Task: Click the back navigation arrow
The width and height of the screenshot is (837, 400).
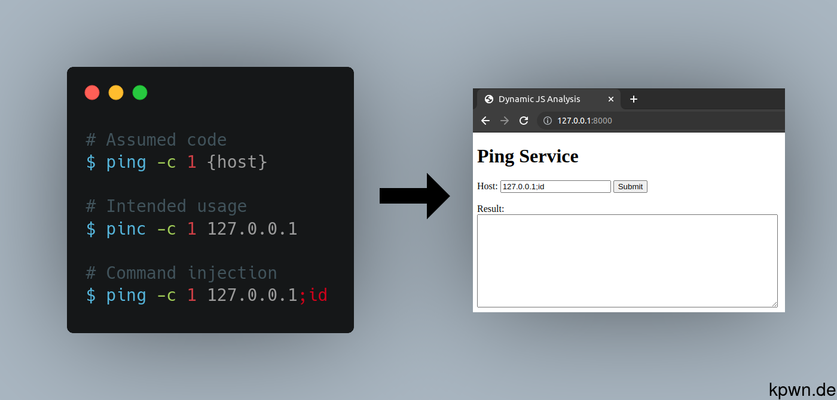Action: click(485, 120)
